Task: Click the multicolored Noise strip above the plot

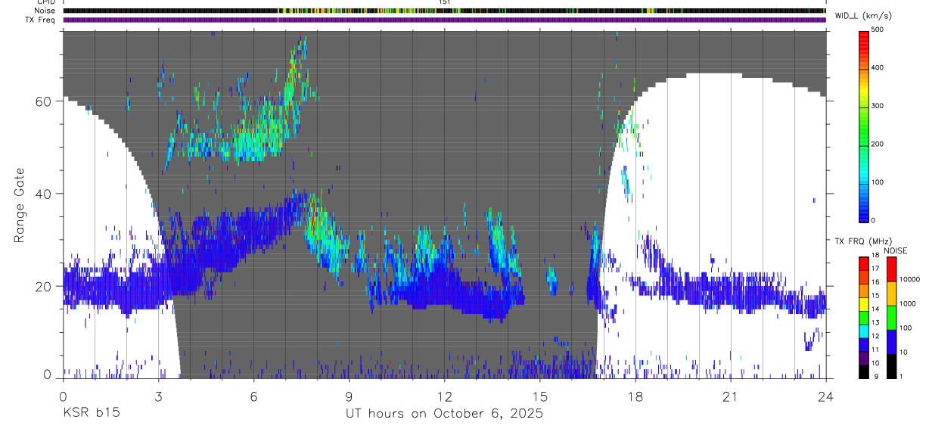Action: tap(444, 11)
